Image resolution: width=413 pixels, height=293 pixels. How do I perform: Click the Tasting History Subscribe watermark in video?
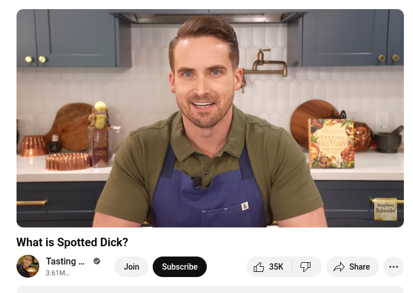(x=386, y=209)
